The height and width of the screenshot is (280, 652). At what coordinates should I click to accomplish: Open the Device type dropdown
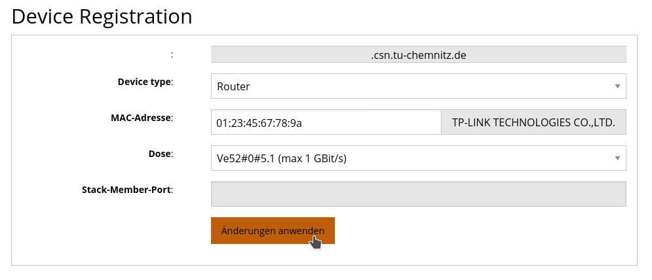(418, 86)
